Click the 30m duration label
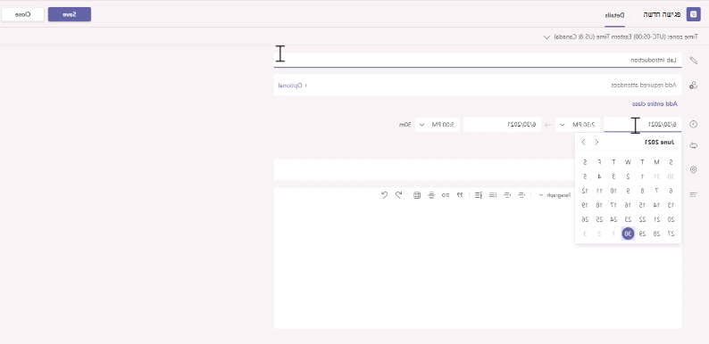The height and width of the screenshot is (344, 709). pyautogui.click(x=405, y=124)
